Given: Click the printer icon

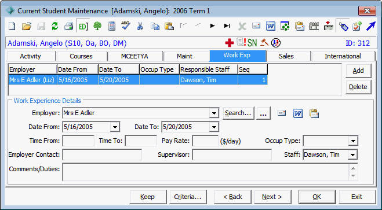Looking at the screenshot, I should [x=69, y=26].
